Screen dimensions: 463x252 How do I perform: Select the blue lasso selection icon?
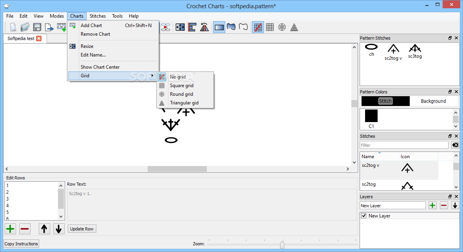click(x=231, y=27)
